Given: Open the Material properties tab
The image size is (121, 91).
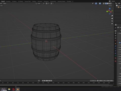Looking at the screenshot, I should click(x=115, y=58).
